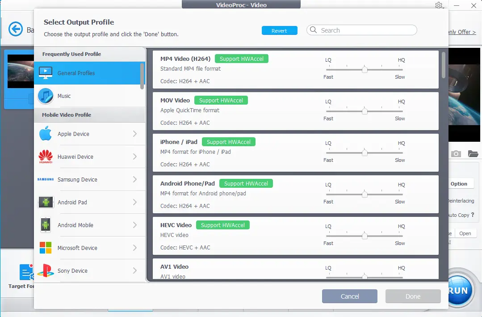Click the General Profiles monitor icon
Screen dimensions: 482x317
pos(46,73)
